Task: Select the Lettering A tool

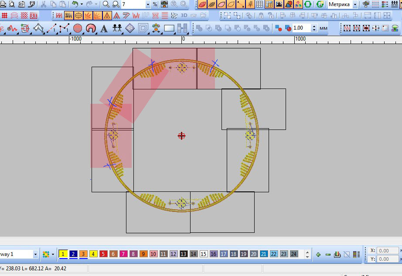Action: tap(104, 28)
